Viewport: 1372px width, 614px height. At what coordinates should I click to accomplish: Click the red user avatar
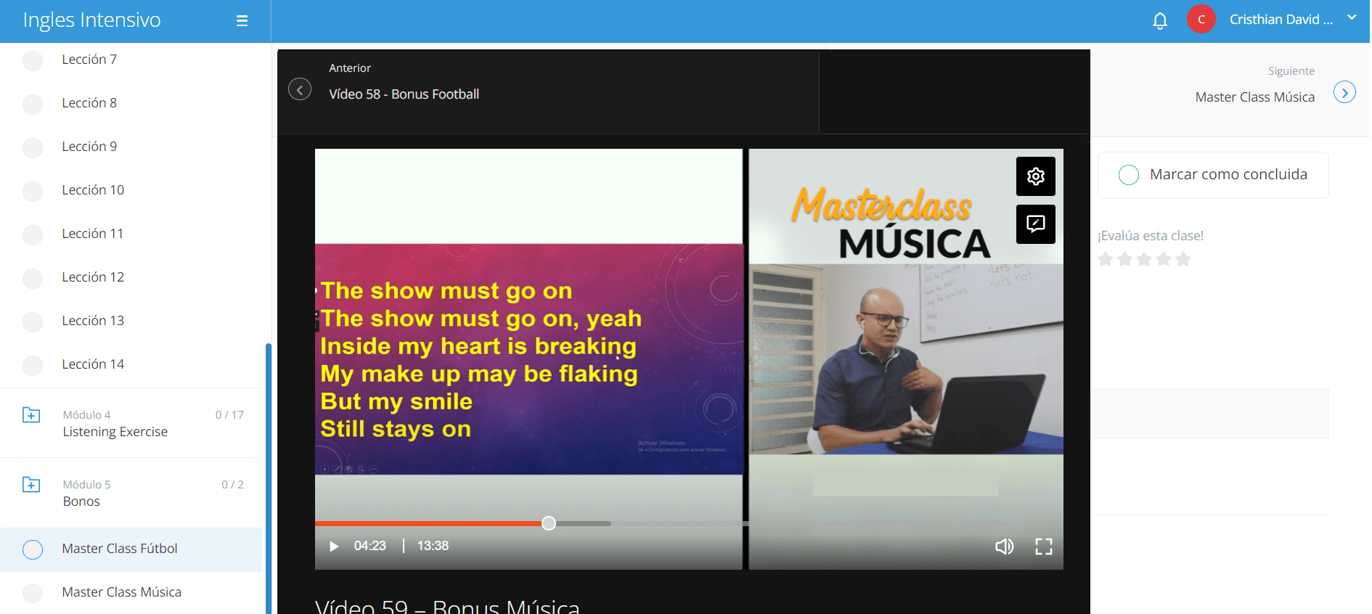pos(1201,20)
